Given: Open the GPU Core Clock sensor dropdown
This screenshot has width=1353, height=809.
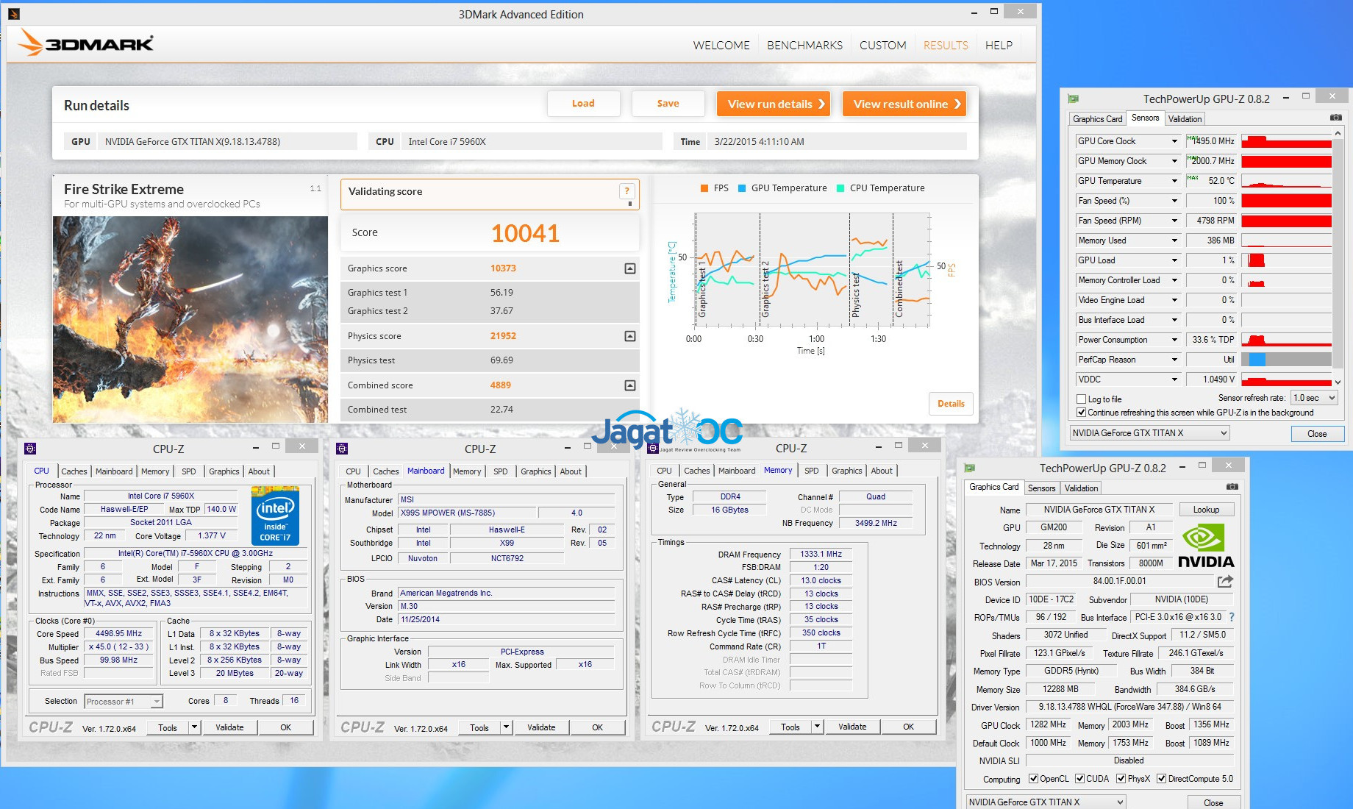Looking at the screenshot, I should pos(1174,141).
